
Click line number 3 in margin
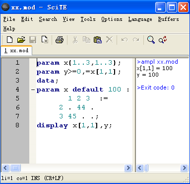click(x=17, y=81)
